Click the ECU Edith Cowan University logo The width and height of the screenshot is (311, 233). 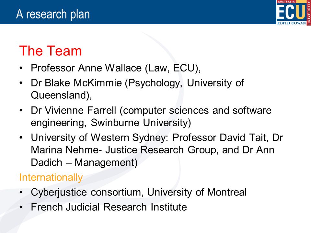click(294, 13)
